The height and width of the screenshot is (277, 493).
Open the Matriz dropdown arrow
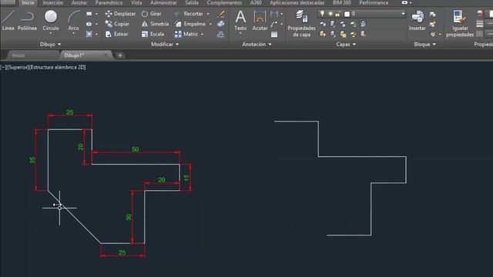202,34
